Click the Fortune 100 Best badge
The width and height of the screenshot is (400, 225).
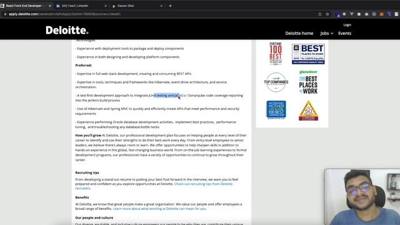pyautogui.click(x=276, y=54)
